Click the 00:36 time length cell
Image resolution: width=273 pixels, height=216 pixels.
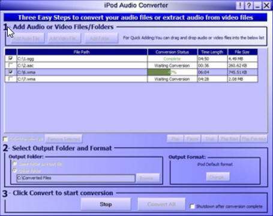coord(212,65)
